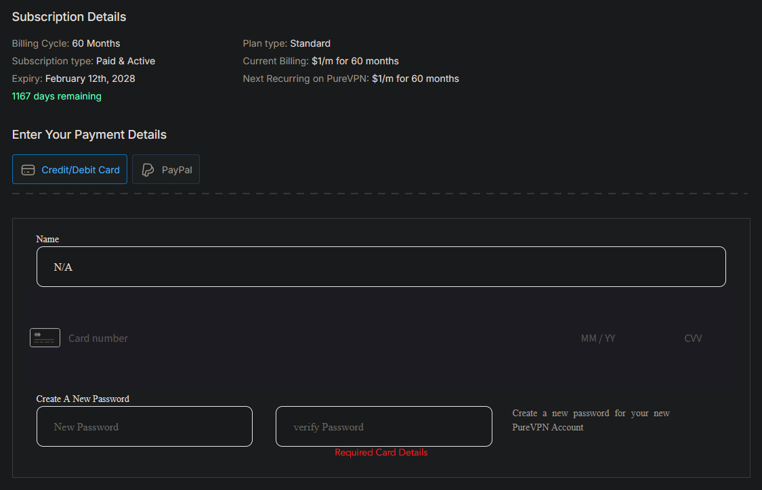The image size is (762, 490).
Task: Click 'Current Billing: $1/m for 60 months'
Action: point(321,61)
